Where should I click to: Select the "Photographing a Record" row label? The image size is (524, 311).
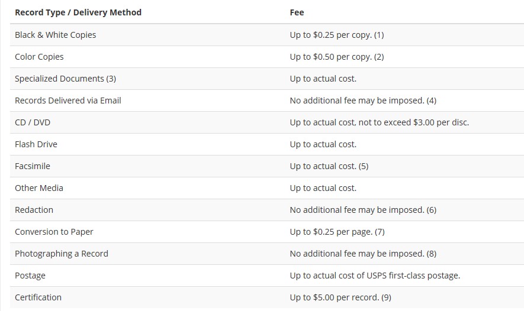62,254
